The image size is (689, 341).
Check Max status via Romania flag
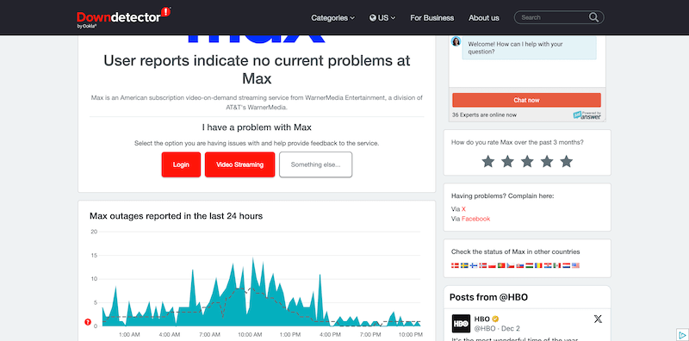pyautogui.click(x=539, y=265)
